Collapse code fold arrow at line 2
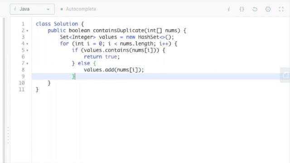290x163 pixels. [x=27, y=31]
